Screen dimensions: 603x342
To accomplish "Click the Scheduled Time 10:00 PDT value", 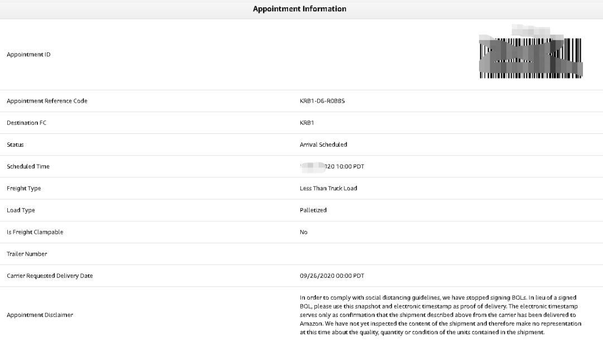I will pyautogui.click(x=332, y=166).
